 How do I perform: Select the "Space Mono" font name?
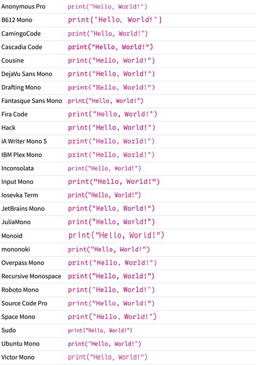coord(18,317)
